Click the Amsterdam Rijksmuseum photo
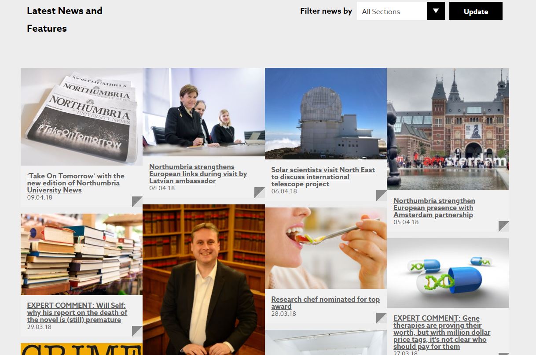 [x=448, y=129]
